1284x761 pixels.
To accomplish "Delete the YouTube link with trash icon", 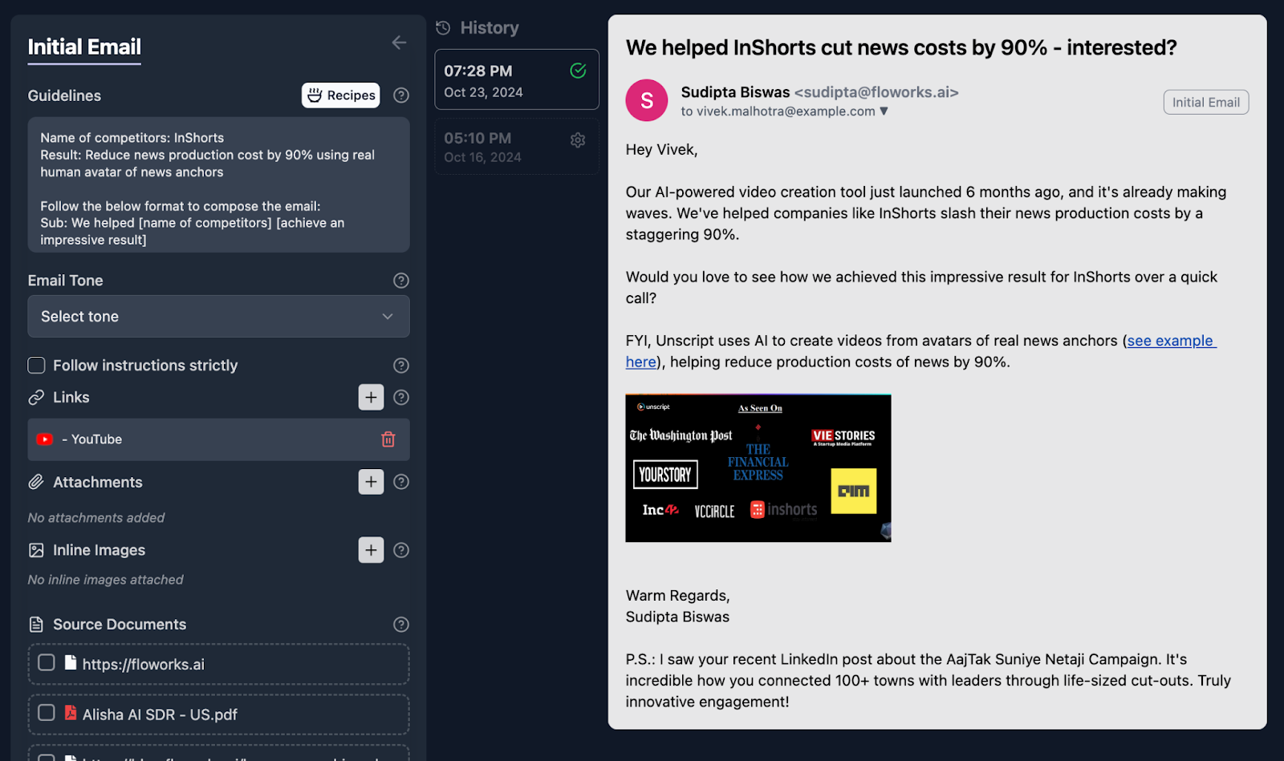I will coord(388,439).
